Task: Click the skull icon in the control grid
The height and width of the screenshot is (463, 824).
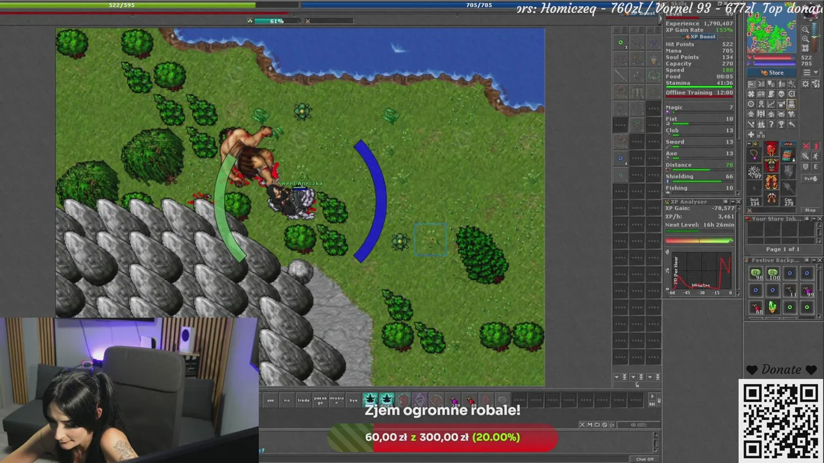Action: [782, 94]
